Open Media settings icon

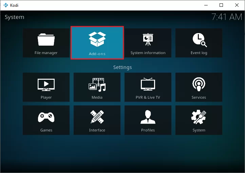[x=97, y=85]
